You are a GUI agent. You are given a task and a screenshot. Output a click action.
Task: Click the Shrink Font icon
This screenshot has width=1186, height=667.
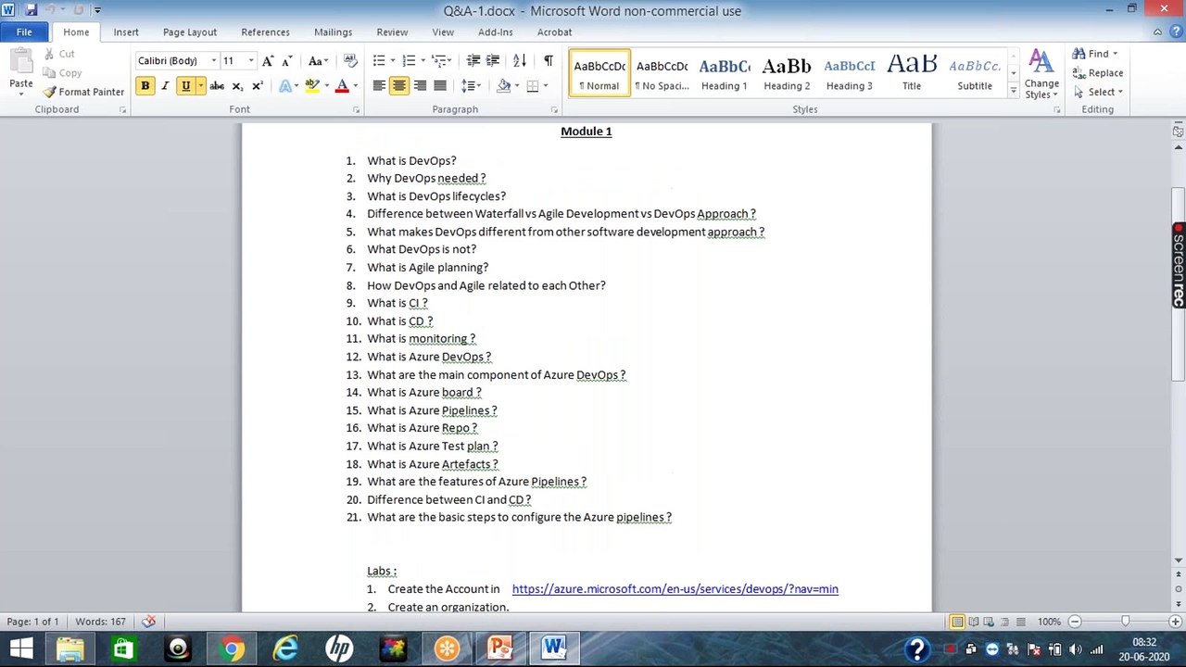[287, 61]
